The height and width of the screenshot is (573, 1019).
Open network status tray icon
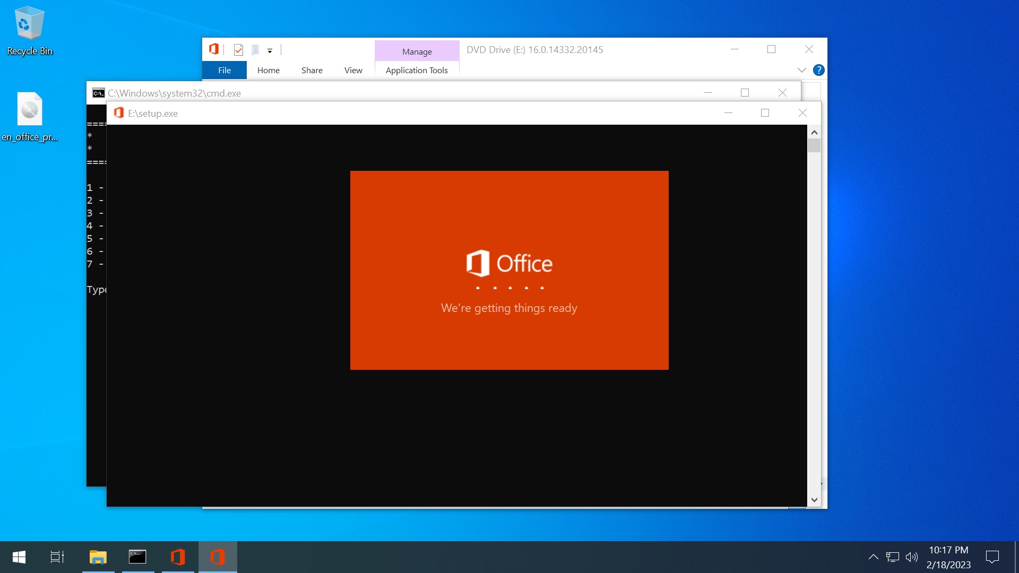tap(893, 557)
